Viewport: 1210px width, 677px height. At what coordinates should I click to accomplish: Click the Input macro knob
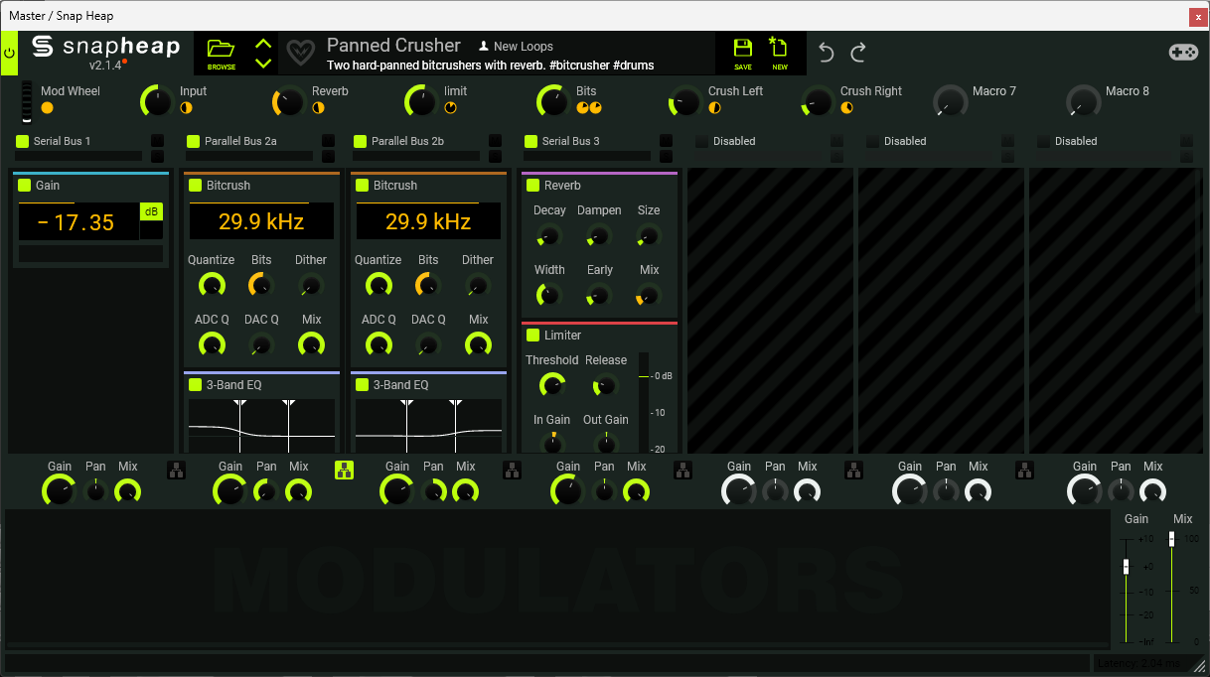[157, 101]
